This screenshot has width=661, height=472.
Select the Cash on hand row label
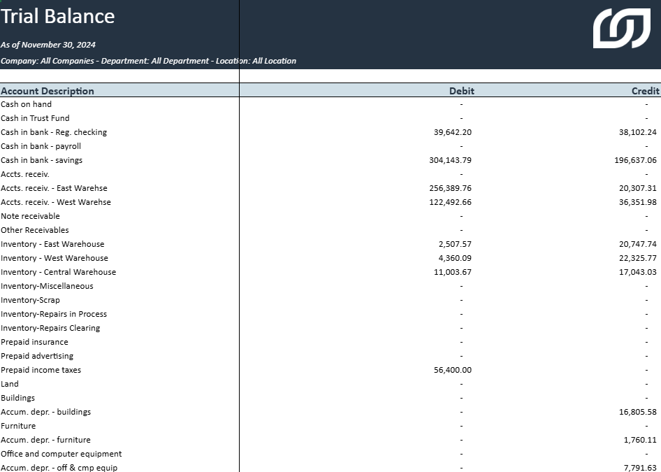pyautogui.click(x=26, y=104)
